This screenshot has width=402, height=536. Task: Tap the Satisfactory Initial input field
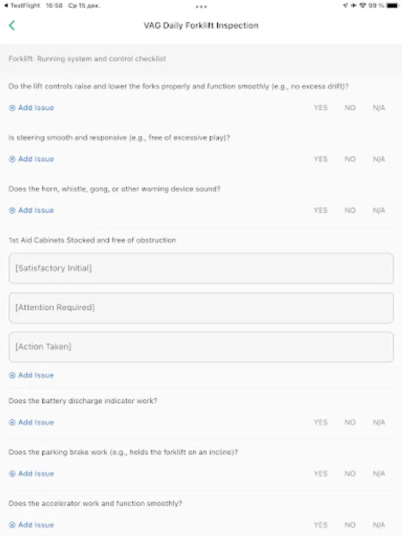pyautogui.click(x=201, y=268)
